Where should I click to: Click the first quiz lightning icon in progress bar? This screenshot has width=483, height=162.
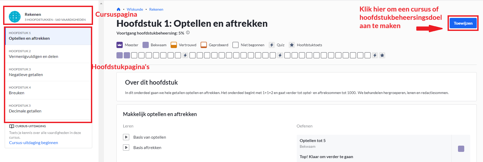coord(185,55)
